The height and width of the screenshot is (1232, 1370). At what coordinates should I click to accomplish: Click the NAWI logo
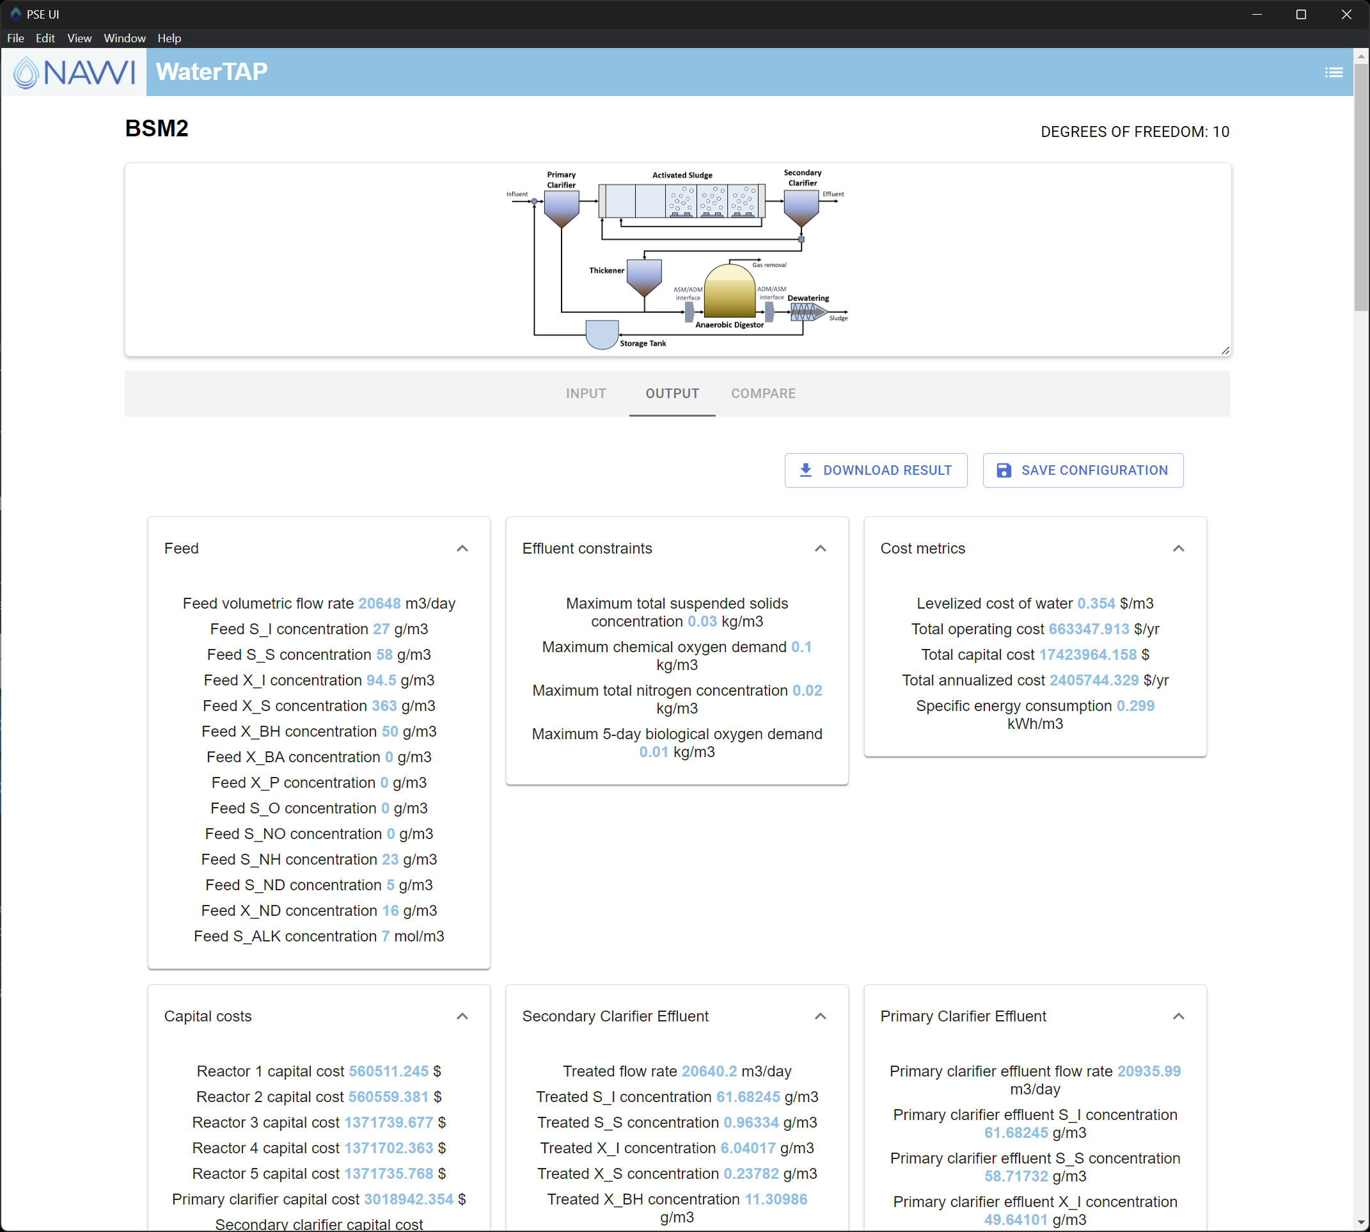tap(74, 72)
